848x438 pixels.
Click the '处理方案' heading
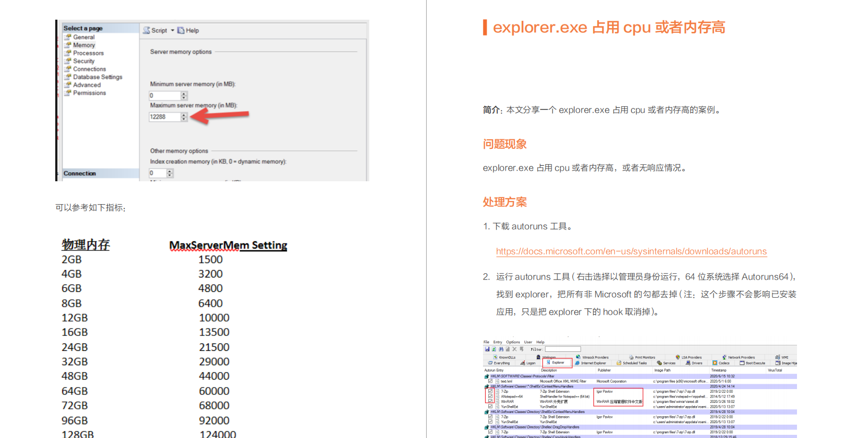505,202
